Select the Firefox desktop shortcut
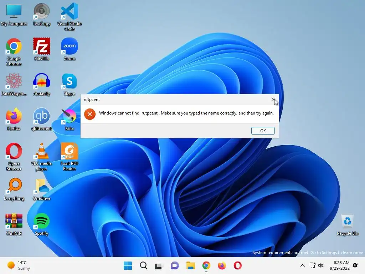The width and height of the screenshot is (365, 274). pos(14,119)
